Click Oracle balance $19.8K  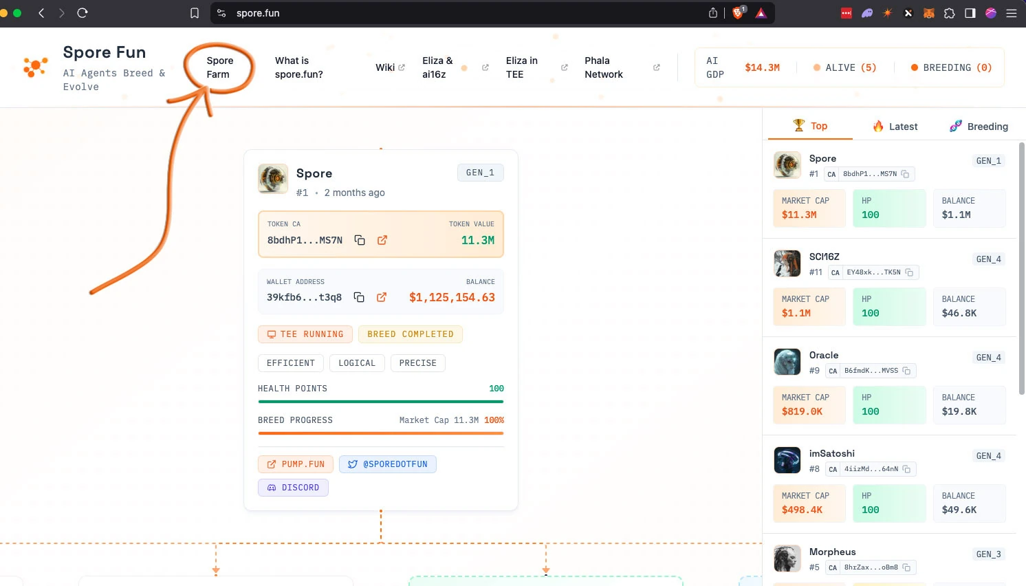[959, 411]
